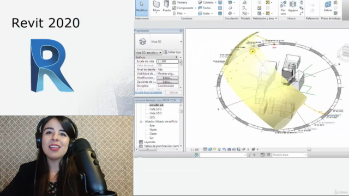Screen dimensions: 349x196
Task: Open Vista 3D: estudio s instance dropdown
Action: (148, 53)
